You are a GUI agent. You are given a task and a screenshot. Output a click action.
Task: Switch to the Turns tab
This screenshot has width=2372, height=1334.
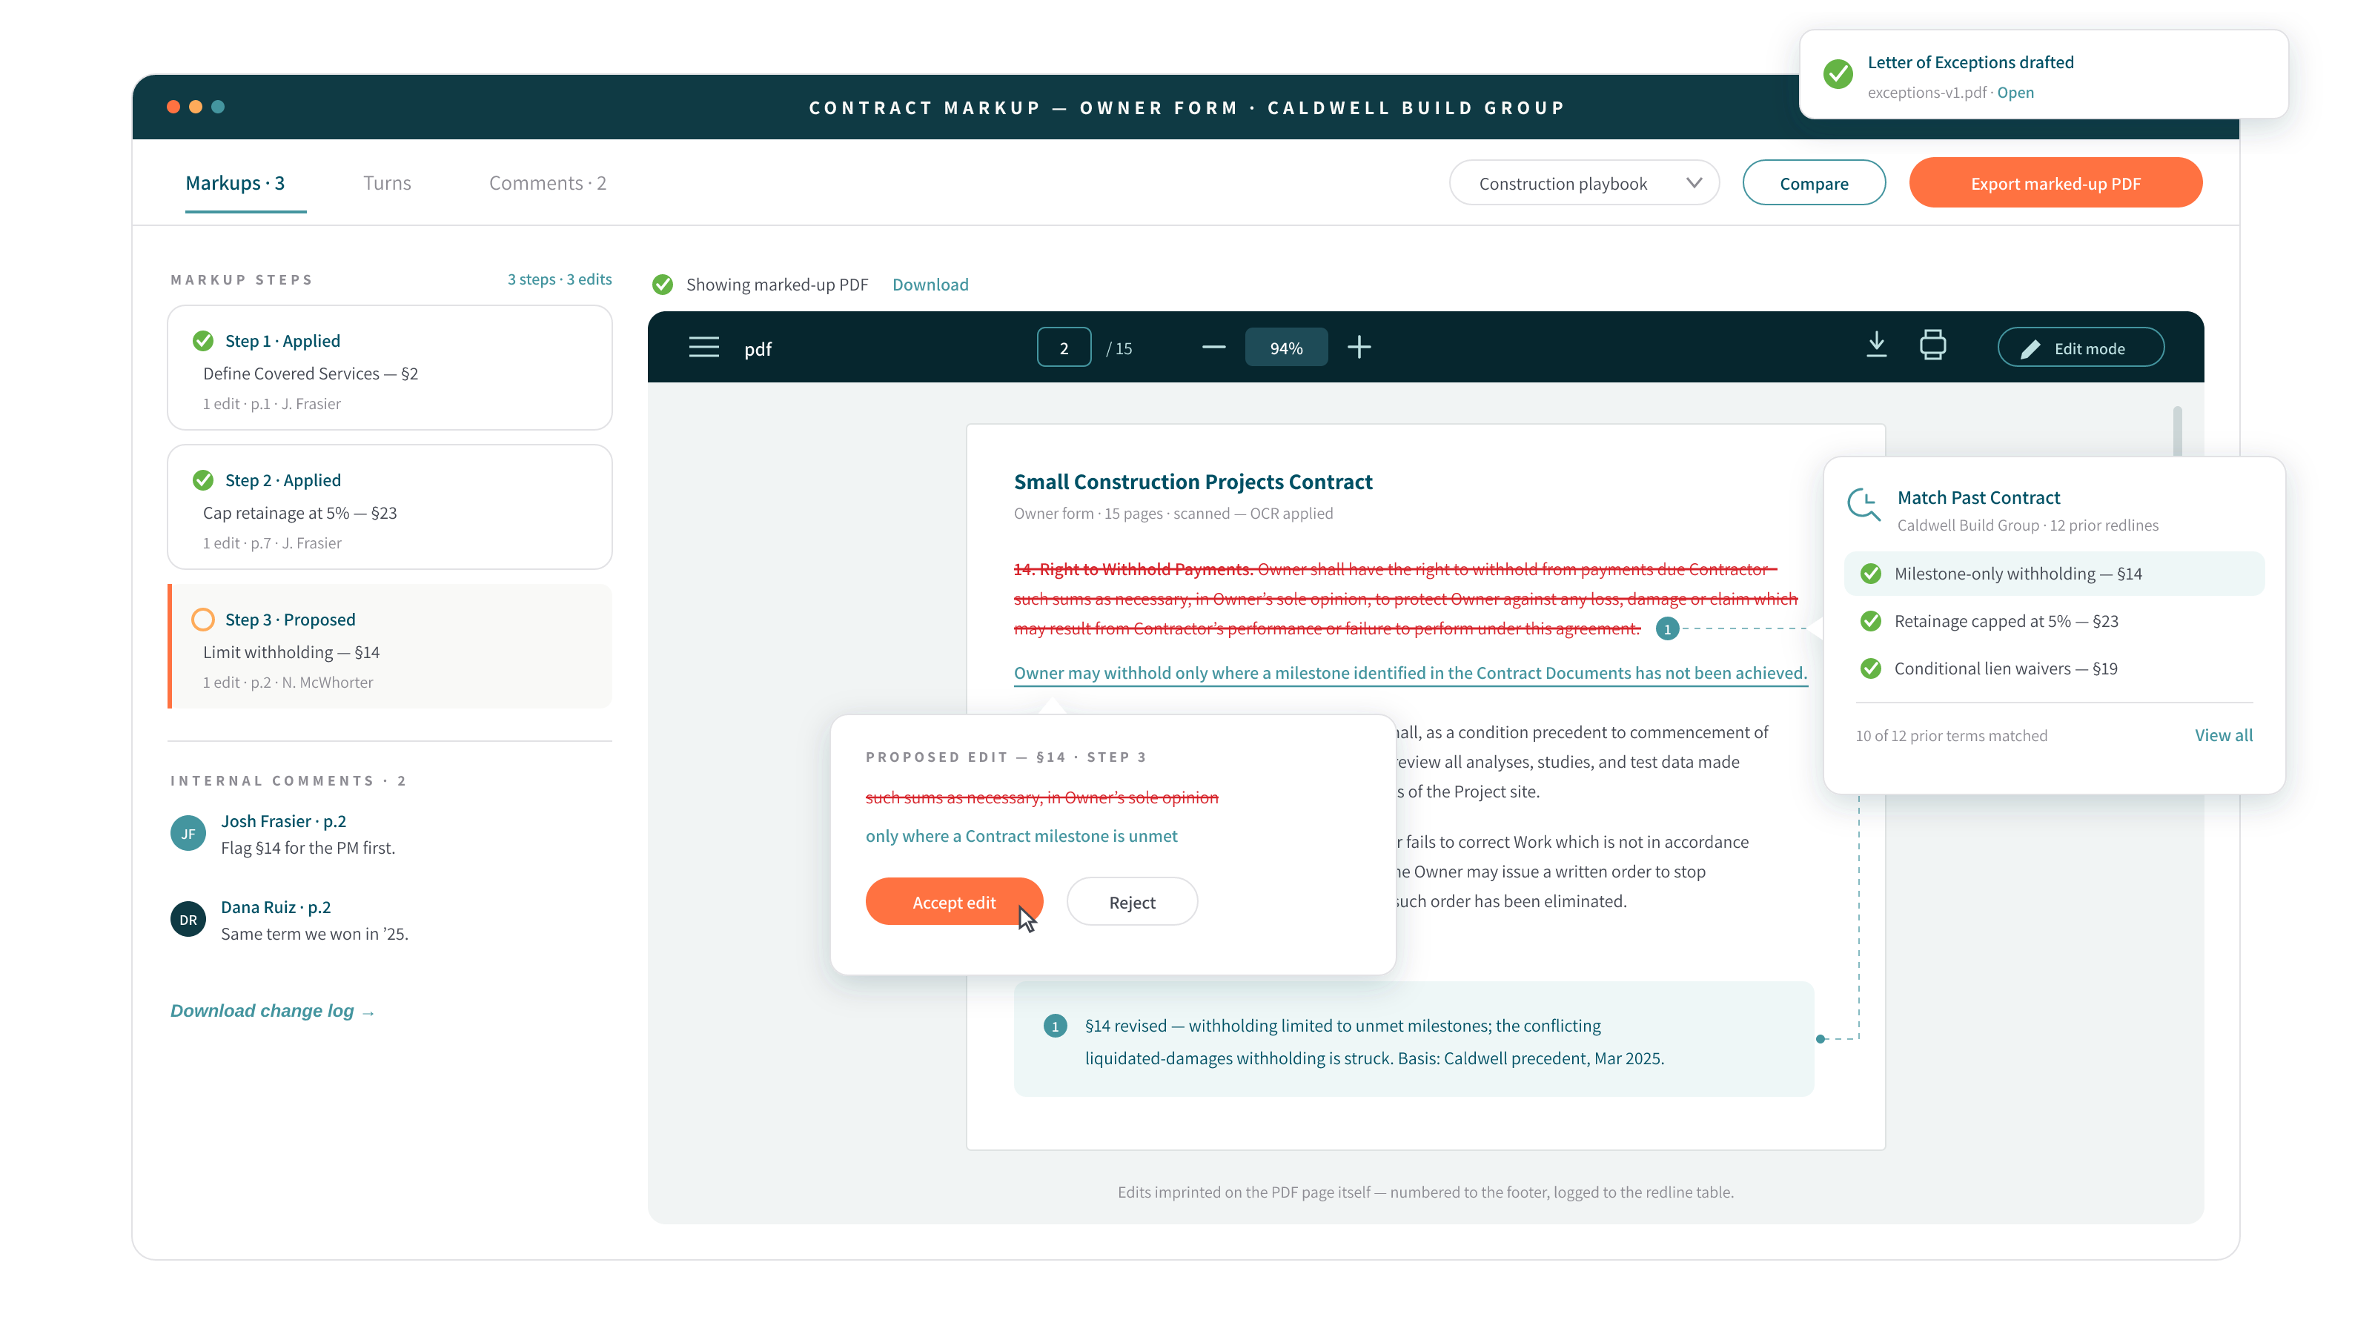point(387,183)
